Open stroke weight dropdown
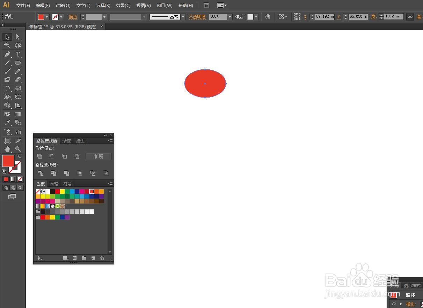The image size is (423, 308). tap(104, 17)
